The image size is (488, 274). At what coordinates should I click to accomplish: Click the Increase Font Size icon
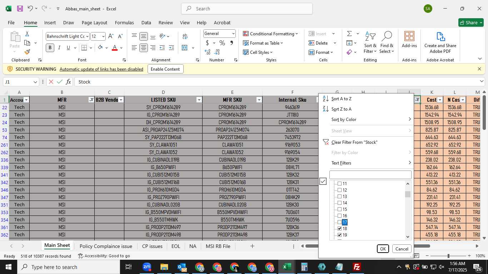[x=111, y=36]
